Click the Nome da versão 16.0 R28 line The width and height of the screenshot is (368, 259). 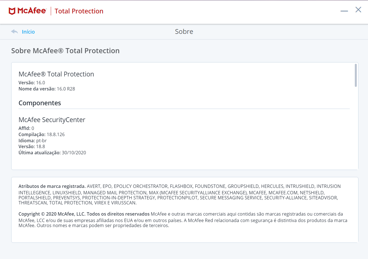click(x=47, y=89)
